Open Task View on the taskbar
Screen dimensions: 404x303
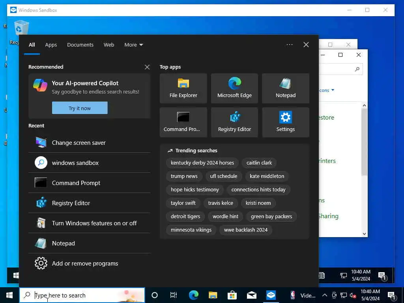(174, 295)
